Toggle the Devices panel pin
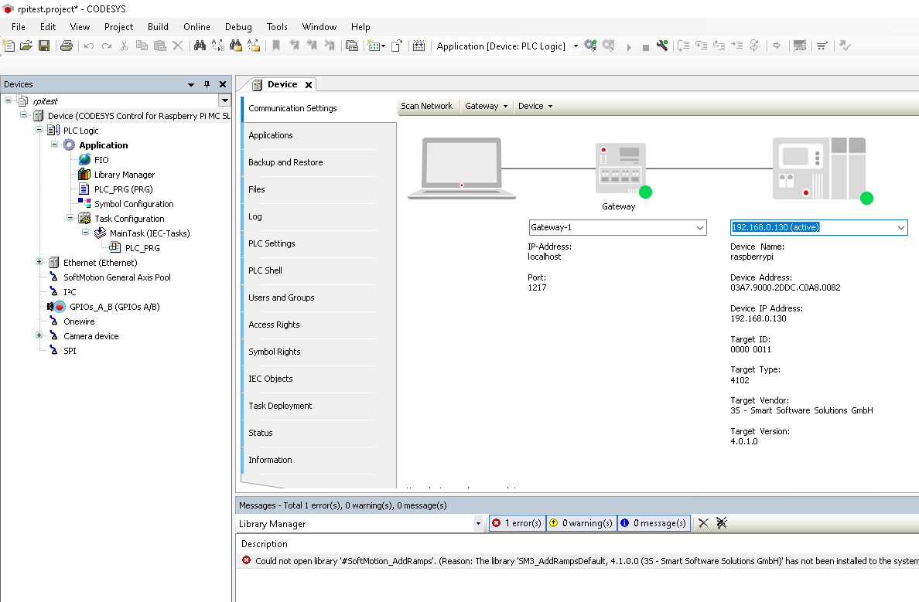The image size is (919, 602). pyautogui.click(x=207, y=84)
